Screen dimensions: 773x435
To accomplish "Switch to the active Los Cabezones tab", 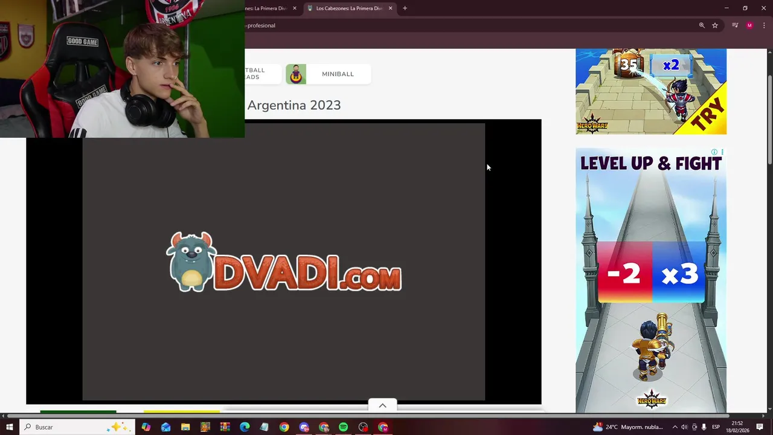I will click(x=349, y=8).
